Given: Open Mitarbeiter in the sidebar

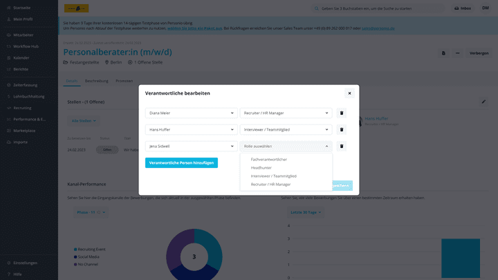Looking at the screenshot, I should pyautogui.click(x=24, y=35).
